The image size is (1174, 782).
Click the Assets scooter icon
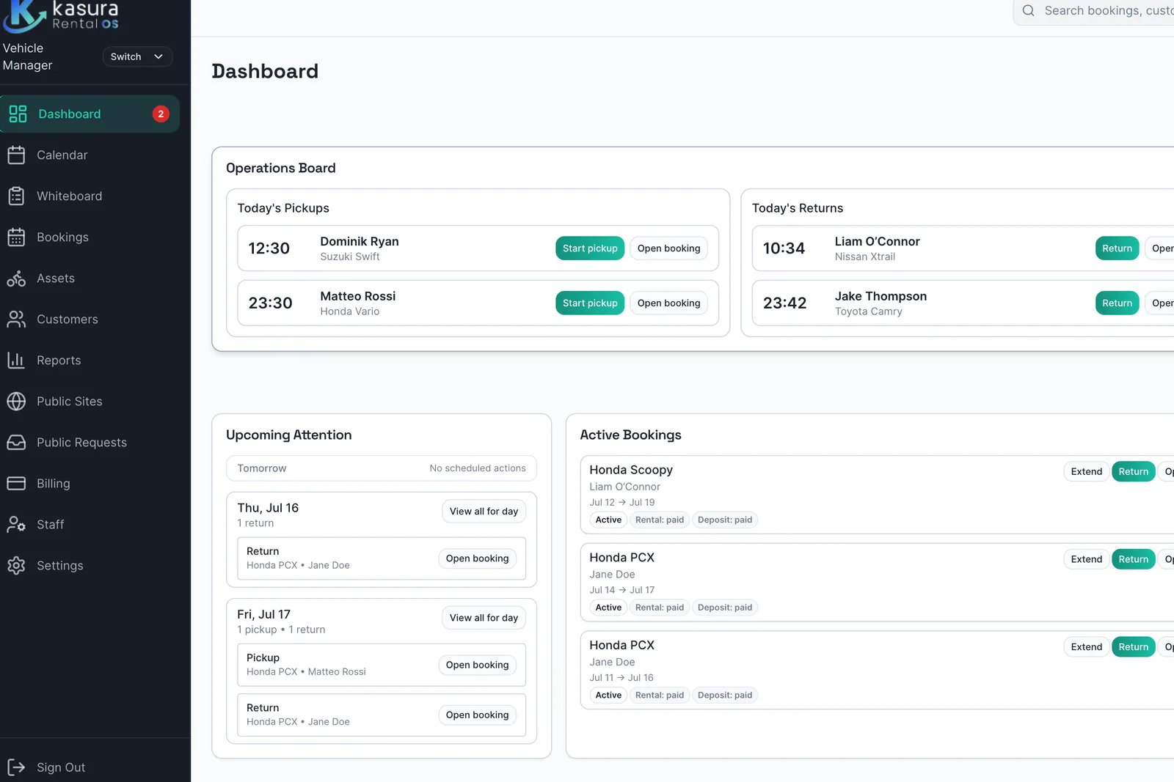tap(16, 278)
